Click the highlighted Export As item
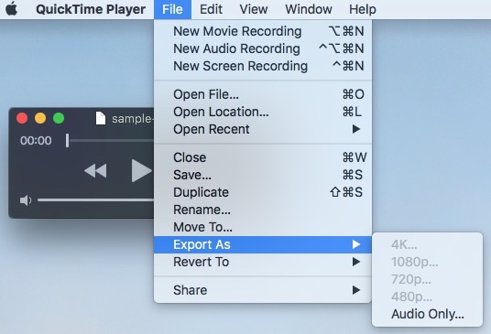Image resolution: width=491 pixels, height=334 pixels. pos(263,244)
